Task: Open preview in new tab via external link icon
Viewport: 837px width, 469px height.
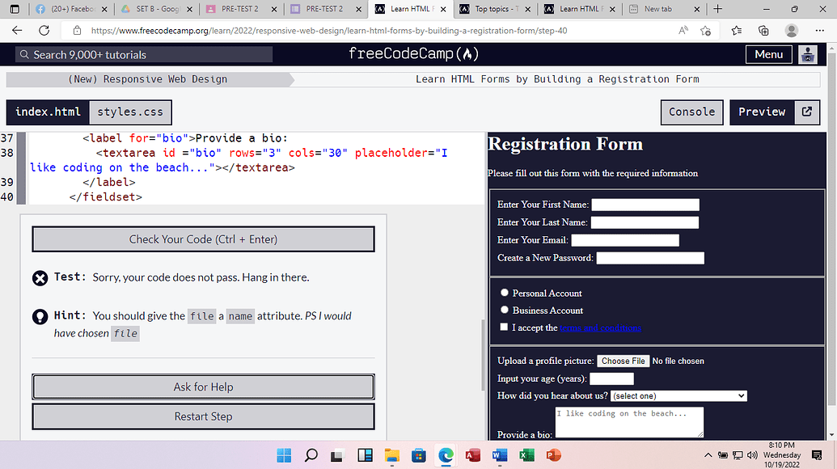Action: pos(806,112)
